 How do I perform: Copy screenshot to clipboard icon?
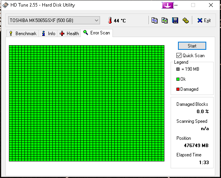[165, 20]
